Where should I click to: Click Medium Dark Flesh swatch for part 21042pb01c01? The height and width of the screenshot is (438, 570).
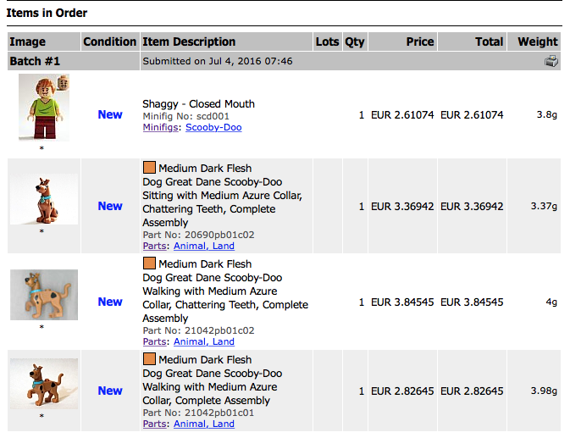click(149, 358)
